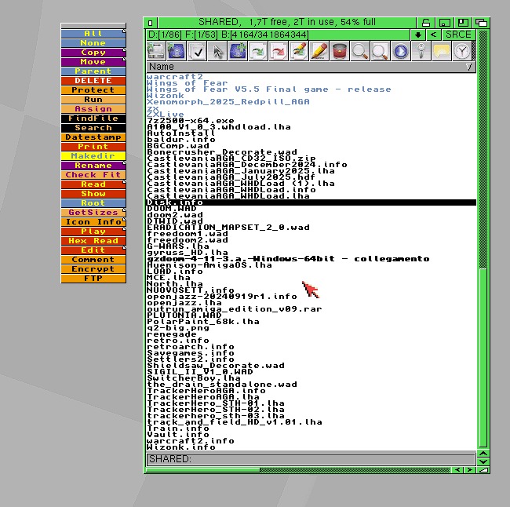Toggle the SRCE source lister indicator
510x507 pixels.
[457, 35]
